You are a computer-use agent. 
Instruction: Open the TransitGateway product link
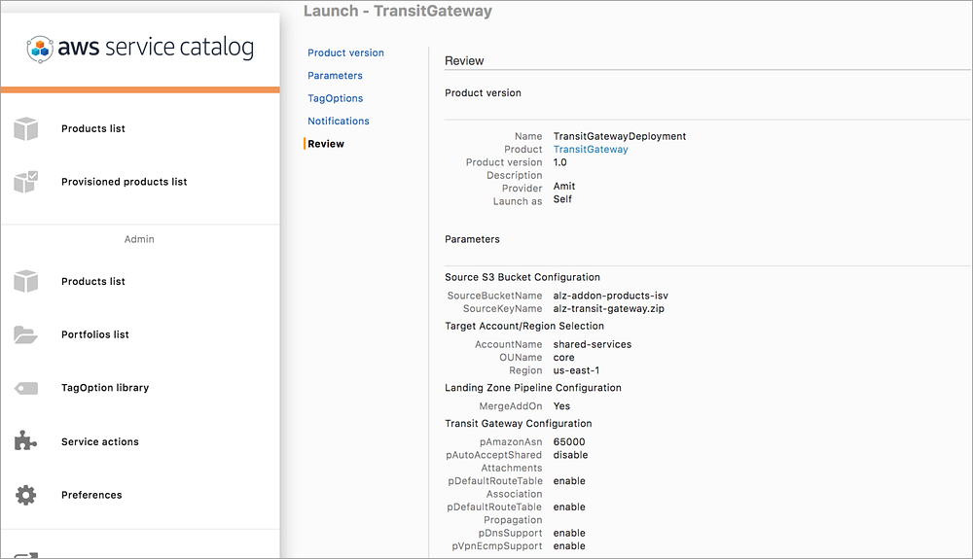(x=591, y=150)
